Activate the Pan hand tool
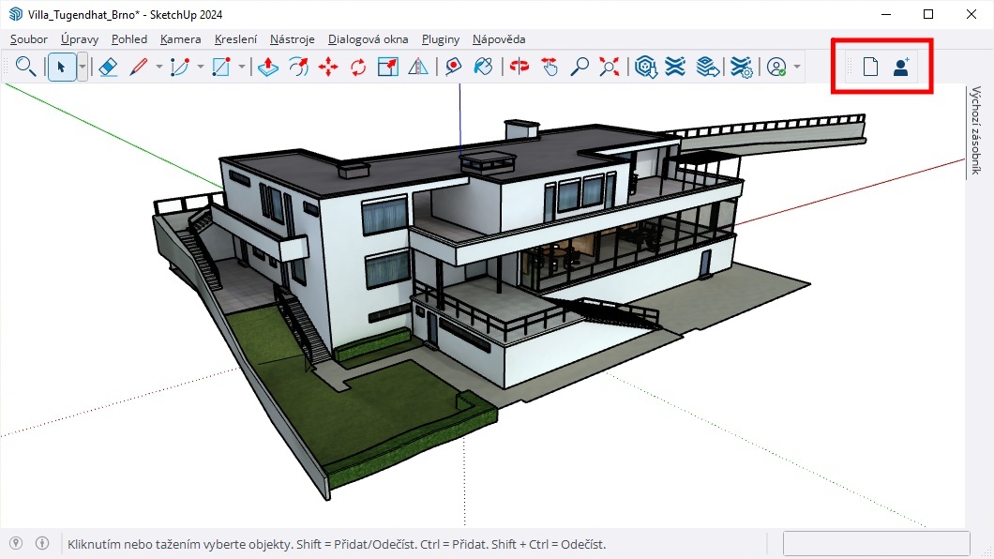This screenshot has width=994, height=559. 550,67
